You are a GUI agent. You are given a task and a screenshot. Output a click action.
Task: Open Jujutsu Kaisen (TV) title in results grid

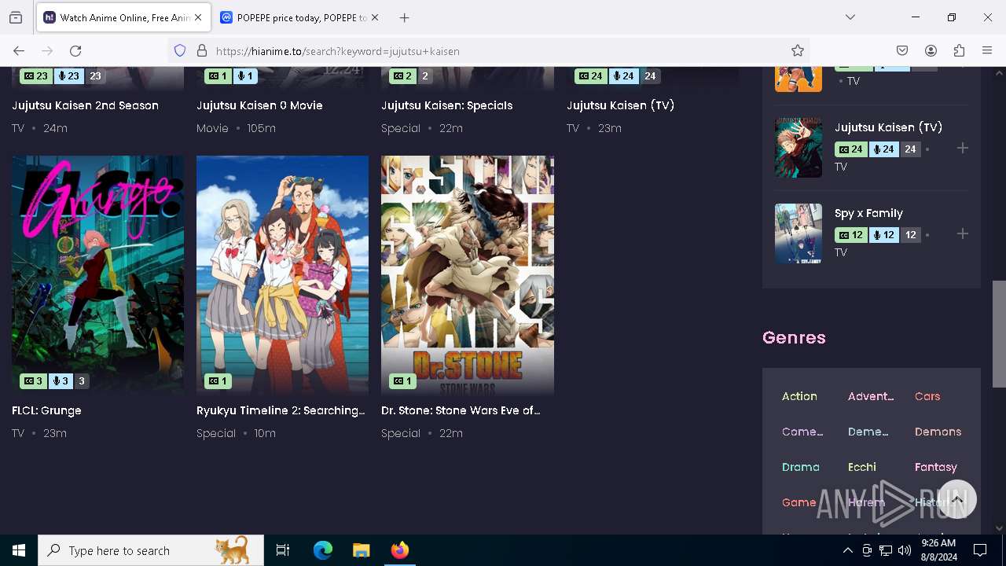coord(620,105)
